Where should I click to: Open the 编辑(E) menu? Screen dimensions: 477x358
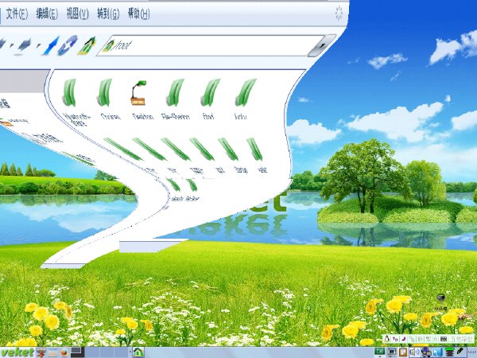coord(47,14)
